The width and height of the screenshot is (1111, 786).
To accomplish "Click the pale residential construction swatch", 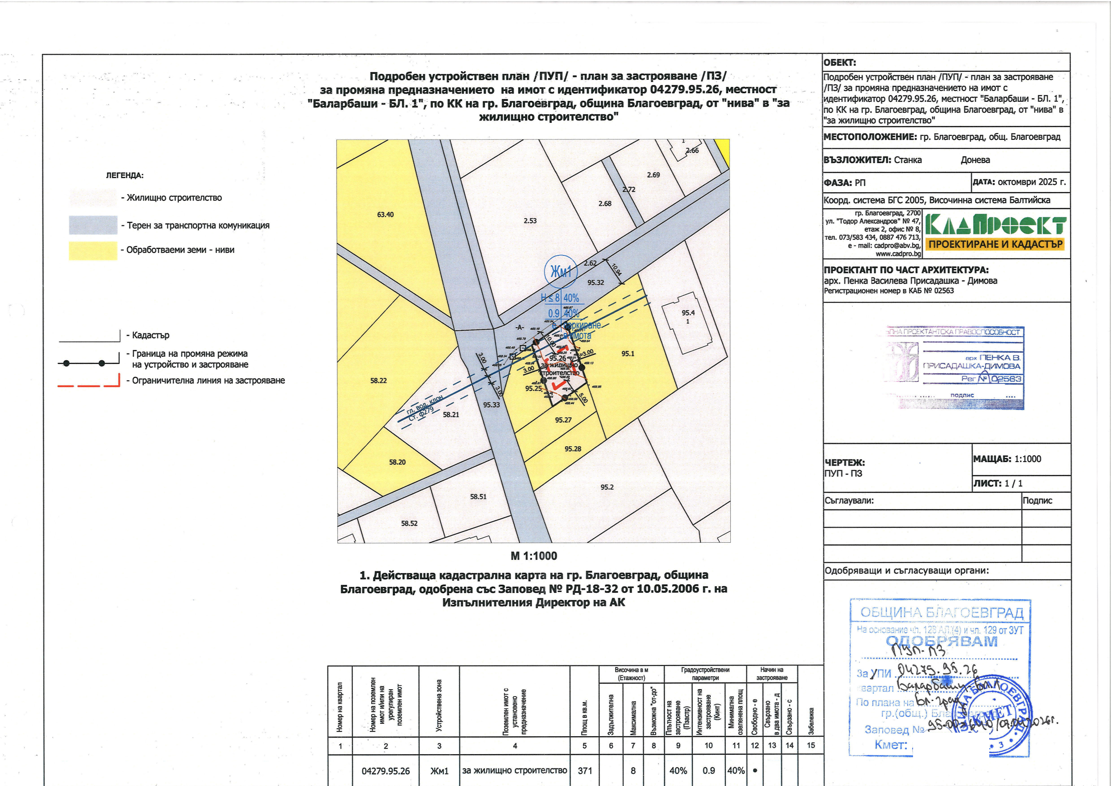I will click(93, 198).
